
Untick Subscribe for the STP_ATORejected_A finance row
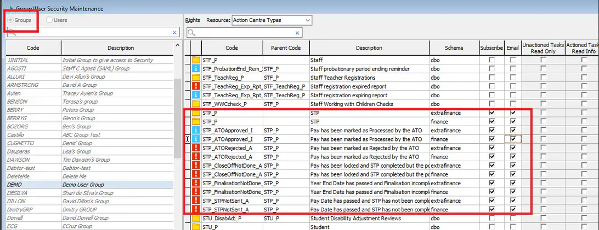click(x=491, y=157)
